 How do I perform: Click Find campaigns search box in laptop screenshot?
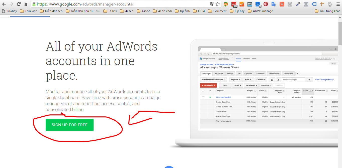293,80
